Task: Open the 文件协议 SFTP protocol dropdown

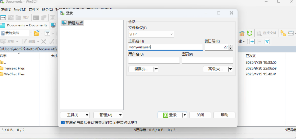Action: click(x=151, y=34)
